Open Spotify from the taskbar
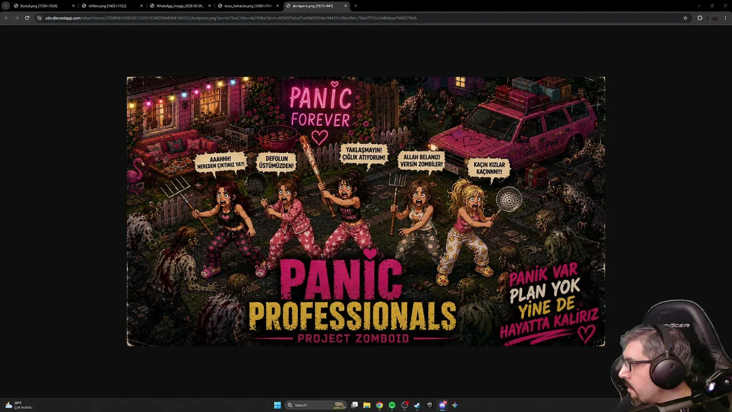Image resolution: width=732 pixels, height=412 pixels. click(x=392, y=405)
